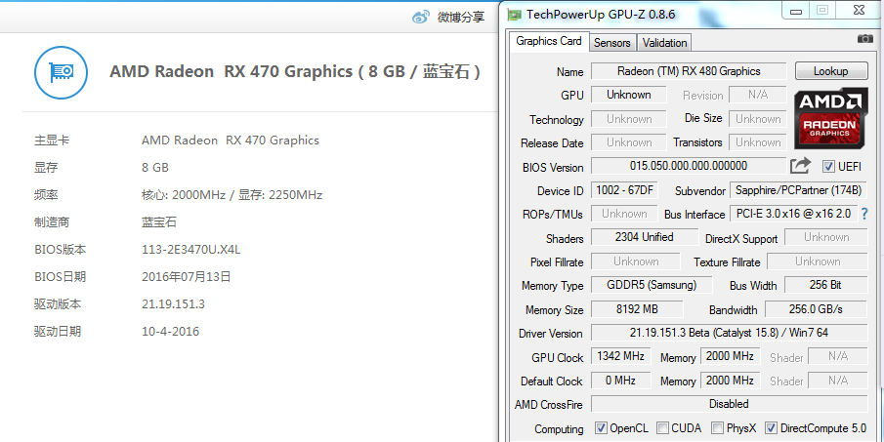Viewport: 884px width, 442px height.
Task: Click the Revision N/A field
Action: [758, 95]
